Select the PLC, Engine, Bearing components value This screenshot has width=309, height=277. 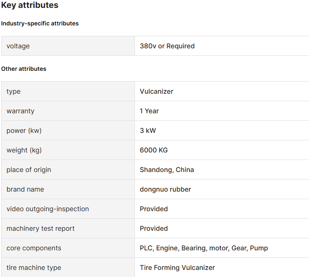click(204, 248)
